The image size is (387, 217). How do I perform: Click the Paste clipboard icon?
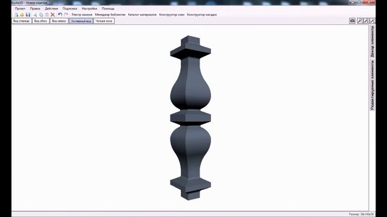pos(47,14)
